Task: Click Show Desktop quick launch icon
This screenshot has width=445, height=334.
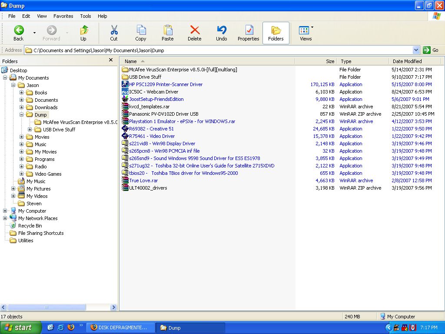Action: 50,327
